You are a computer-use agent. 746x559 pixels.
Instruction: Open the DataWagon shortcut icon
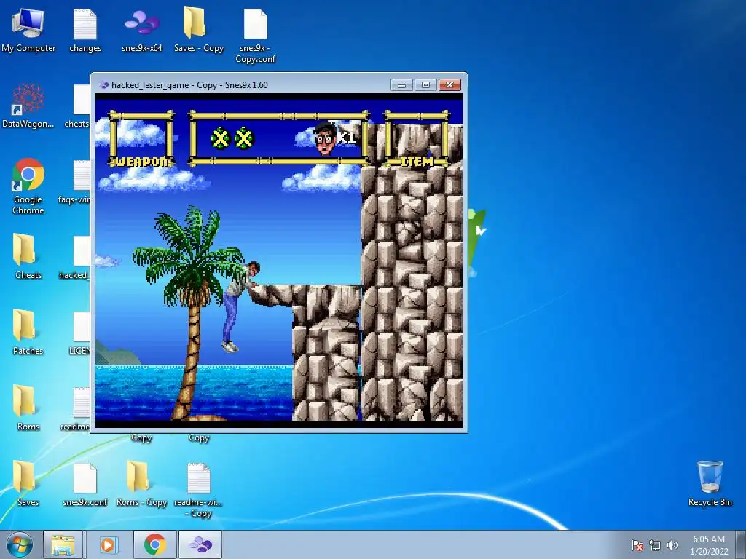(x=28, y=106)
